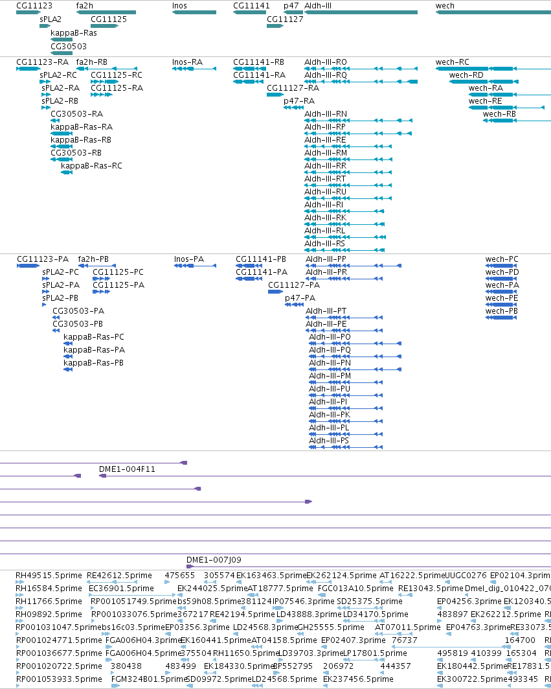This screenshot has height=689, width=551.
Task: Select the CG11125 gene label
Action: 109,19
